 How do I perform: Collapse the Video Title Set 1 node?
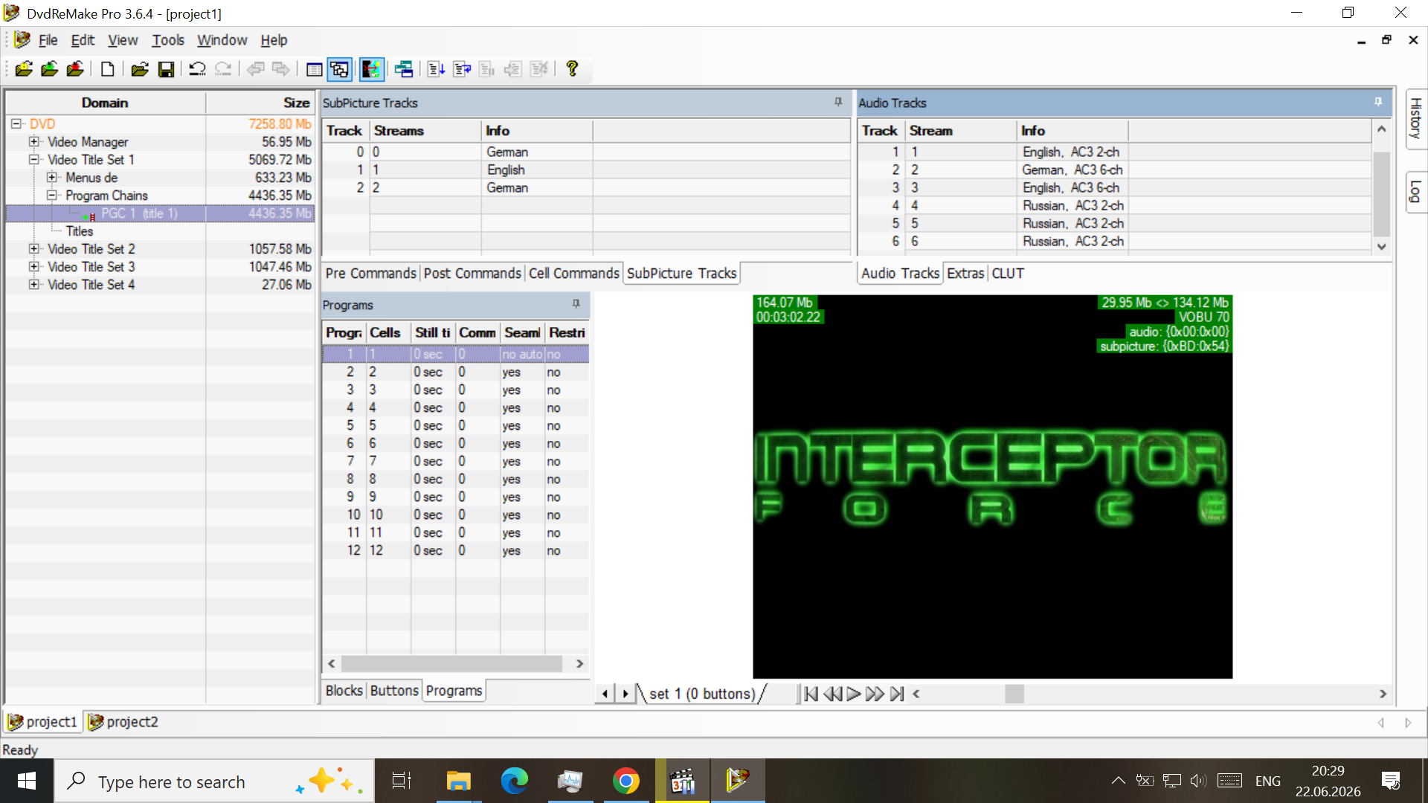(x=34, y=159)
